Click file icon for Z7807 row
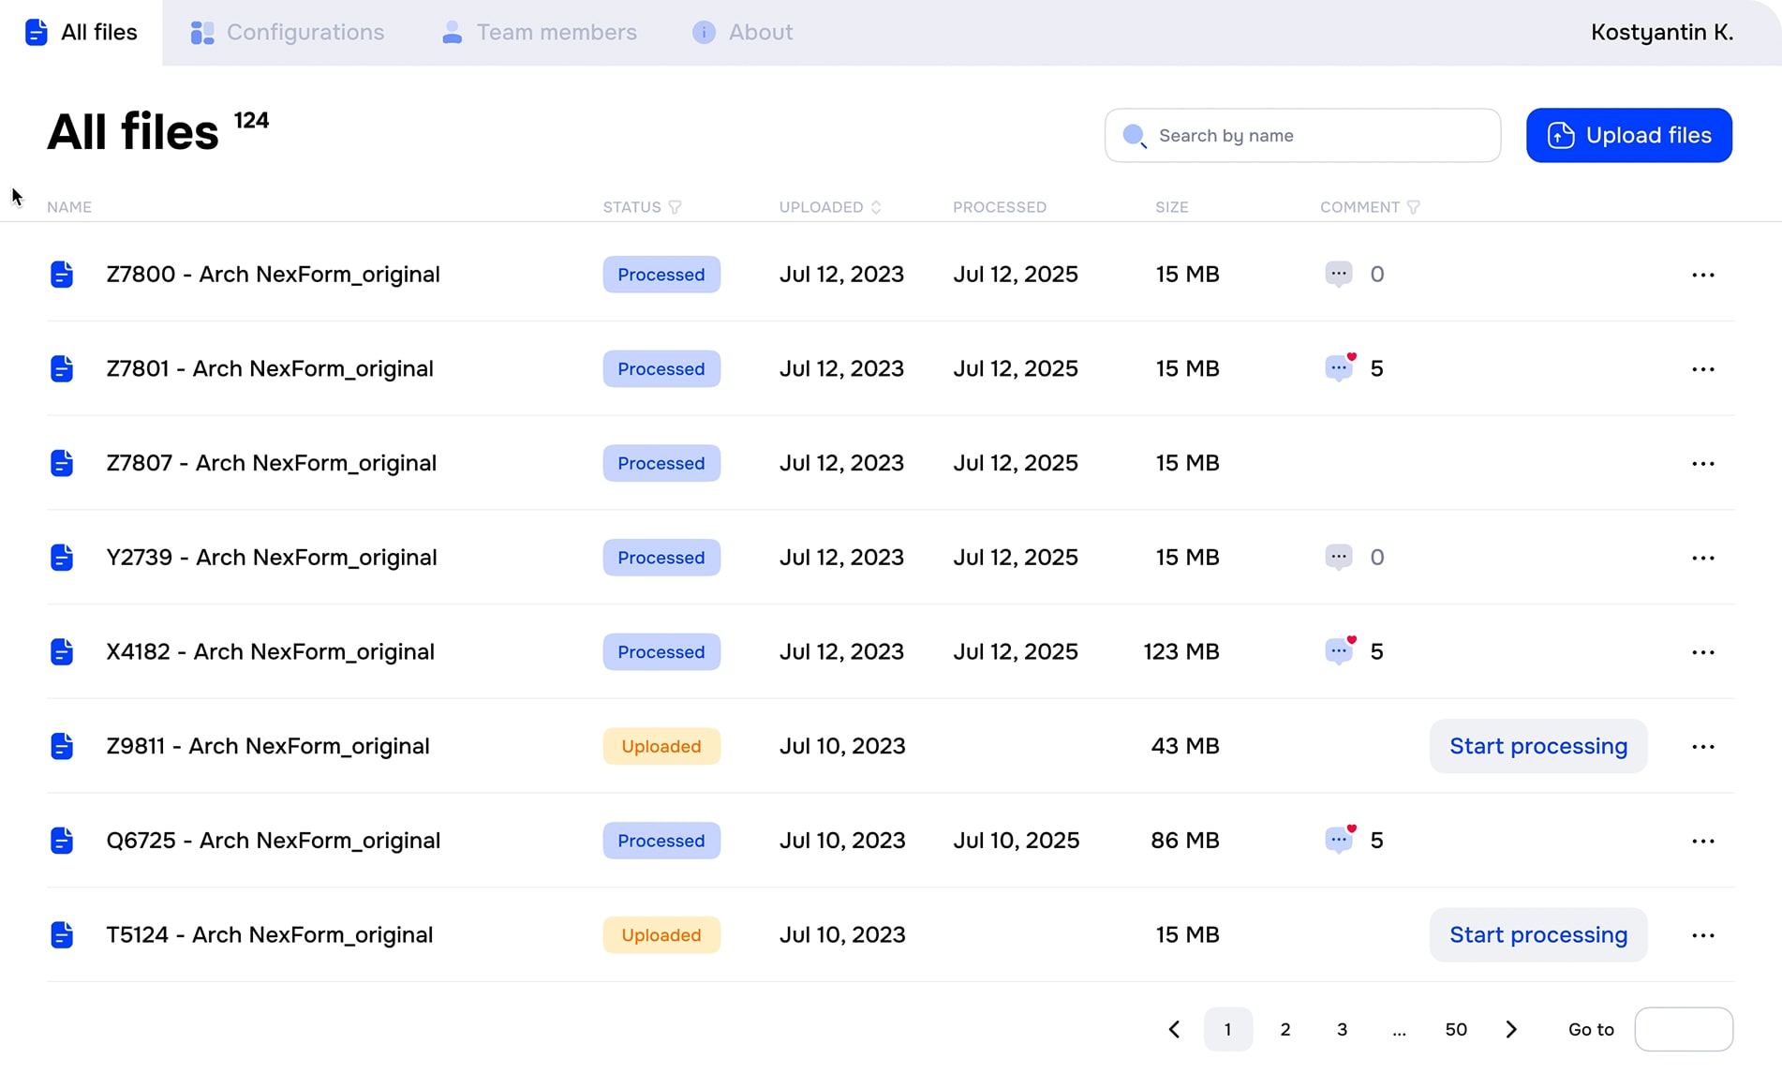The width and height of the screenshot is (1782, 1074). (x=62, y=463)
